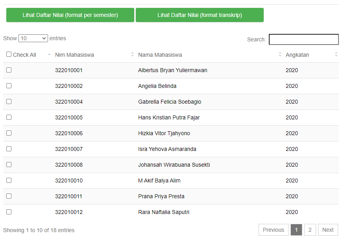Sort the Check All column arrow
344x240 pixels.
[49, 54]
